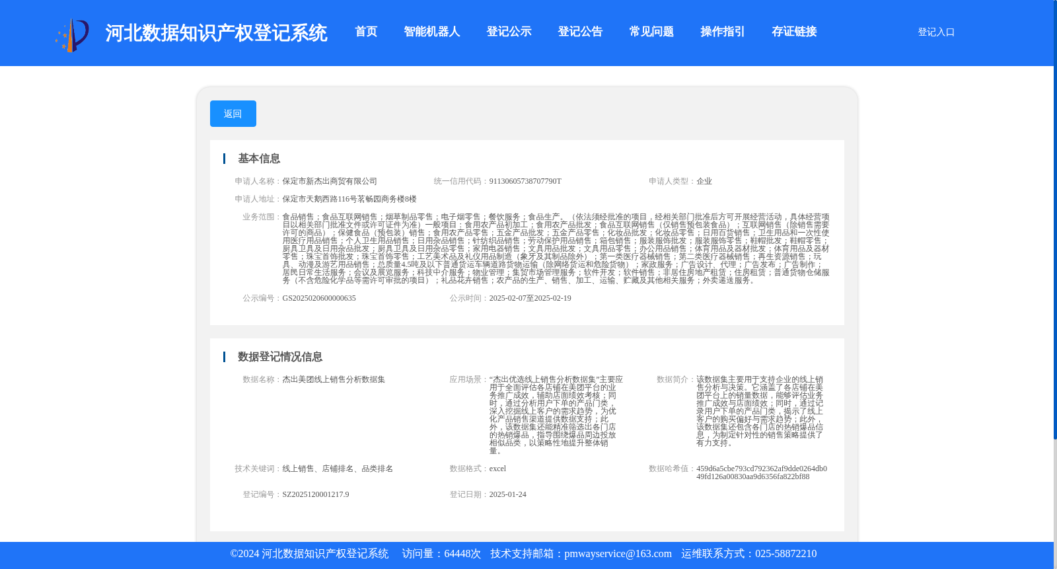Select publicity number GS2025020600000635
The height and width of the screenshot is (569, 1057).
click(x=319, y=298)
